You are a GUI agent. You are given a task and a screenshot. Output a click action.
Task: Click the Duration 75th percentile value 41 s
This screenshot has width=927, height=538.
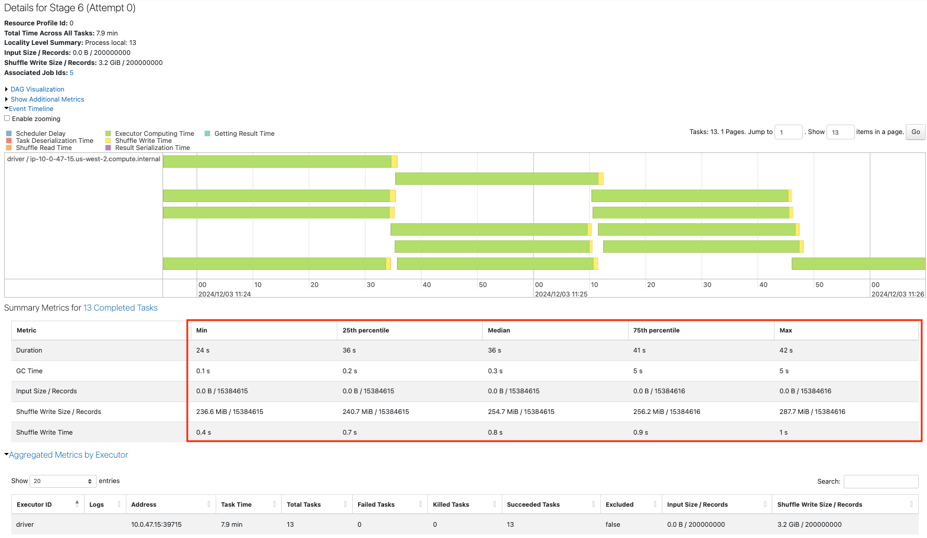click(x=639, y=350)
